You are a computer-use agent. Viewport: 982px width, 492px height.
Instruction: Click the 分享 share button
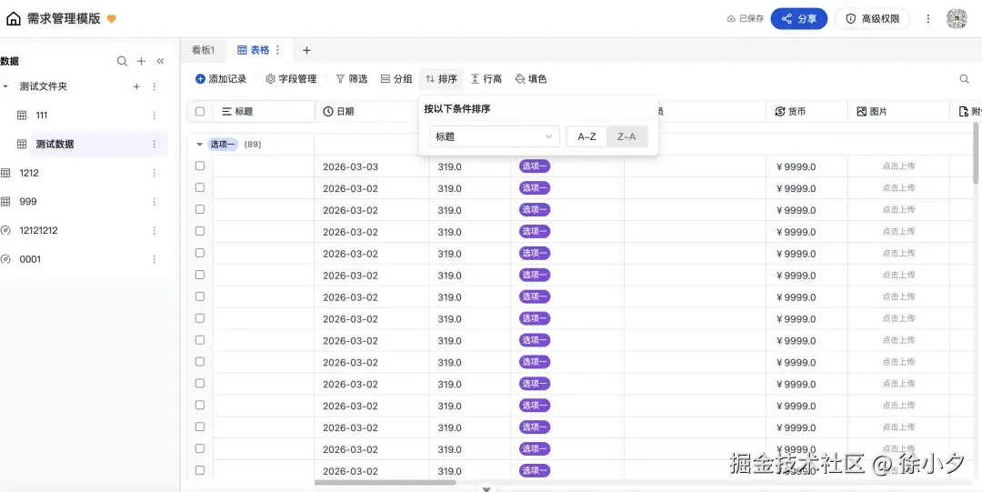[x=798, y=18]
